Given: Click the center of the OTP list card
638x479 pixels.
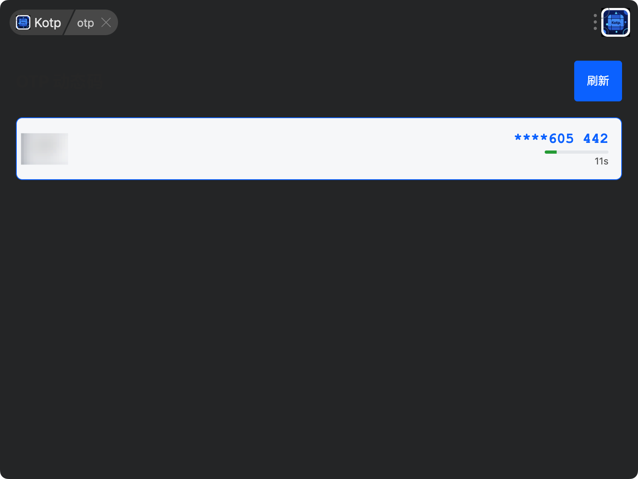Looking at the screenshot, I should click(319, 149).
